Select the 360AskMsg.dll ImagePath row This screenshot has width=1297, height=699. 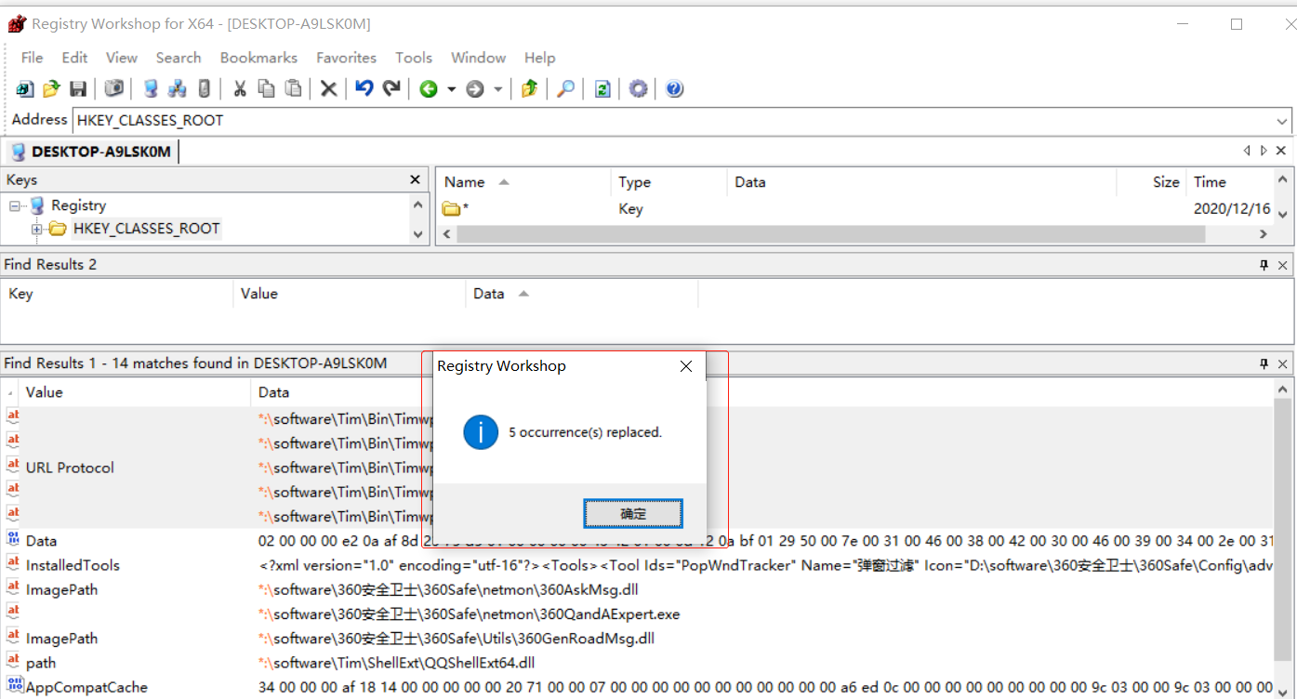pos(638,589)
